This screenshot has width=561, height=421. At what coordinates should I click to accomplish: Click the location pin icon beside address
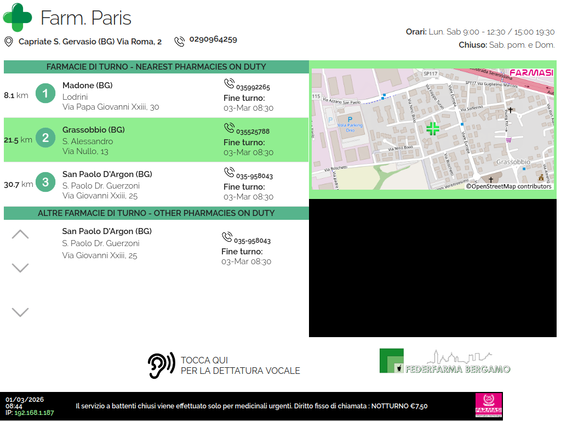[x=9, y=42]
